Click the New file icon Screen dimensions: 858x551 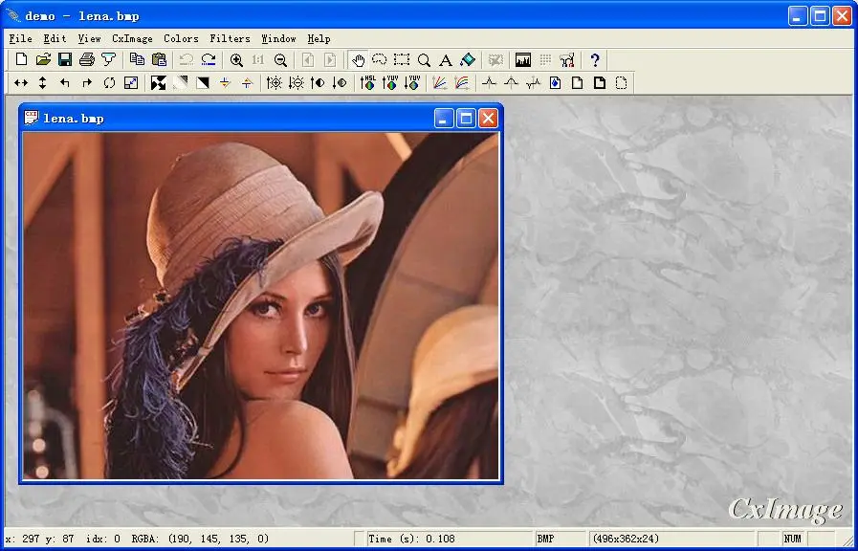coord(21,59)
